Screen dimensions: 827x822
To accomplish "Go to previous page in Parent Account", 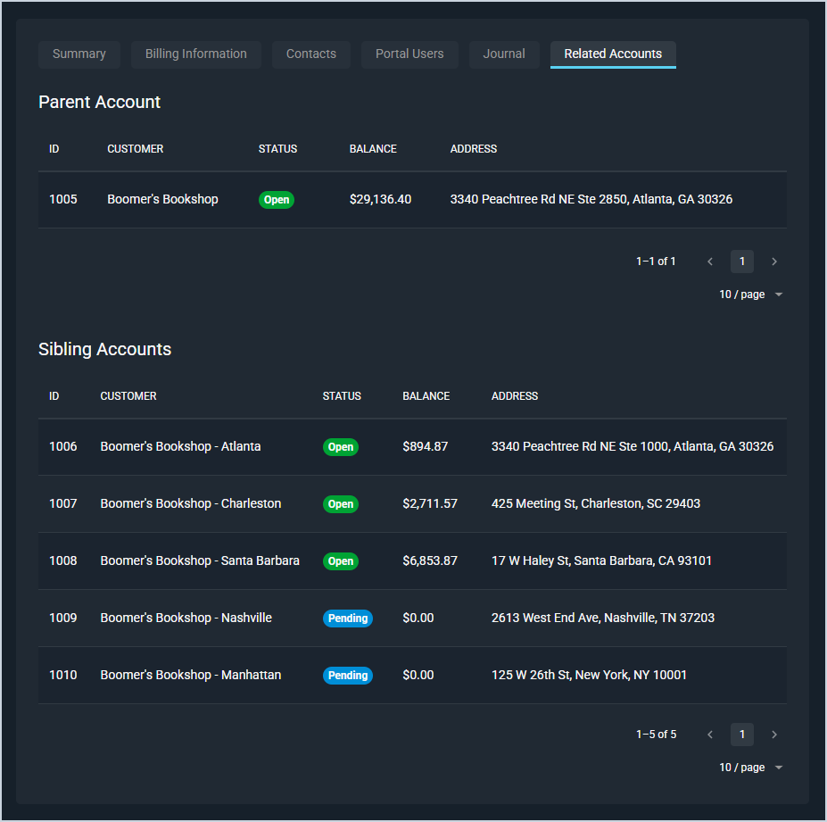I will click(710, 262).
